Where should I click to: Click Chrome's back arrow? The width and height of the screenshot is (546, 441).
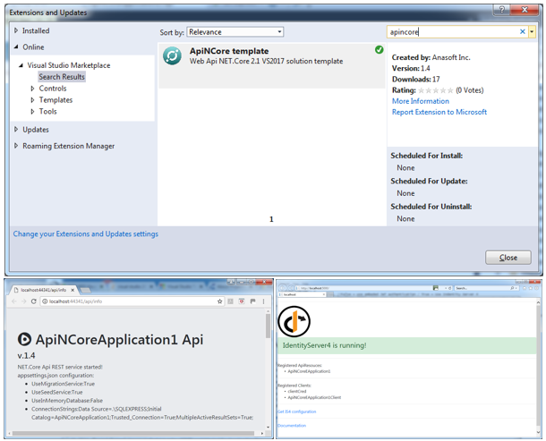(14, 301)
